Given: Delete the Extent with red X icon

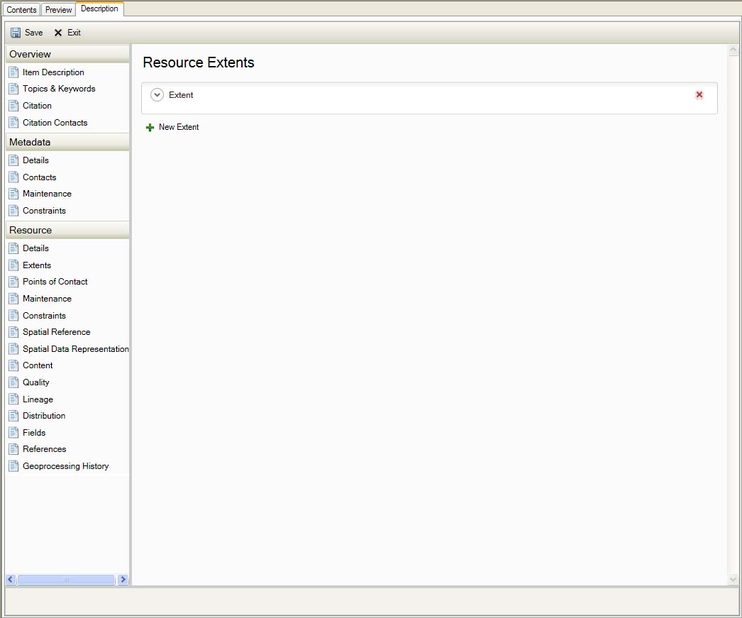Looking at the screenshot, I should tap(699, 95).
